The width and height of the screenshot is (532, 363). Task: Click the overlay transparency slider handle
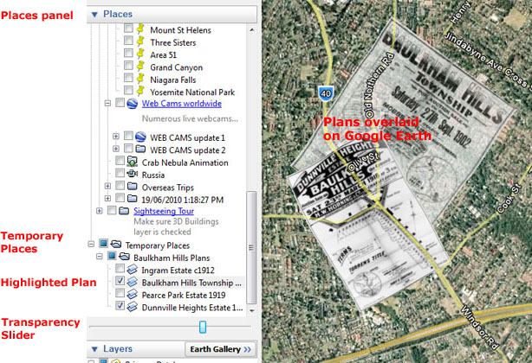[x=203, y=327]
